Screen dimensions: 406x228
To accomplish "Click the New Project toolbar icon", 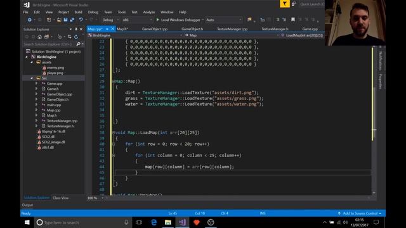I will (x=49, y=20).
